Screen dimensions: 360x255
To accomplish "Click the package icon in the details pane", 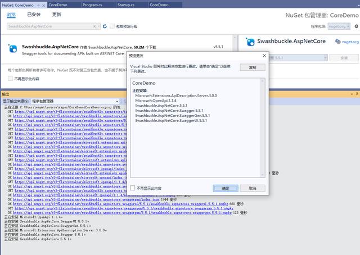I will (250, 42).
